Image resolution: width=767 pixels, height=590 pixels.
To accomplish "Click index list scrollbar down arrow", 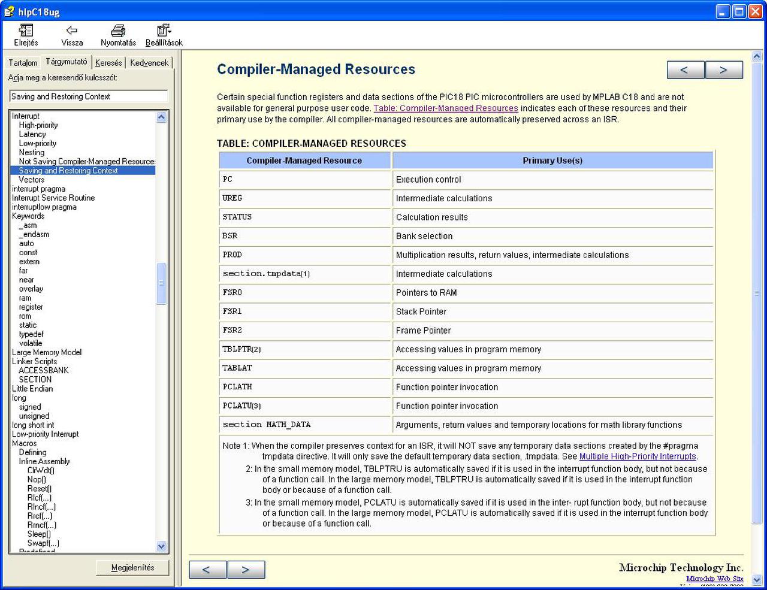I will coord(161,546).
